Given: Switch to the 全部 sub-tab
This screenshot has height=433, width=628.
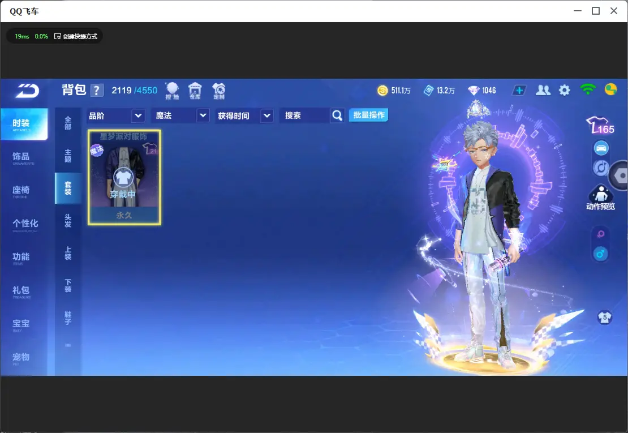Looking at the screenshot, I should pos(68,123).
